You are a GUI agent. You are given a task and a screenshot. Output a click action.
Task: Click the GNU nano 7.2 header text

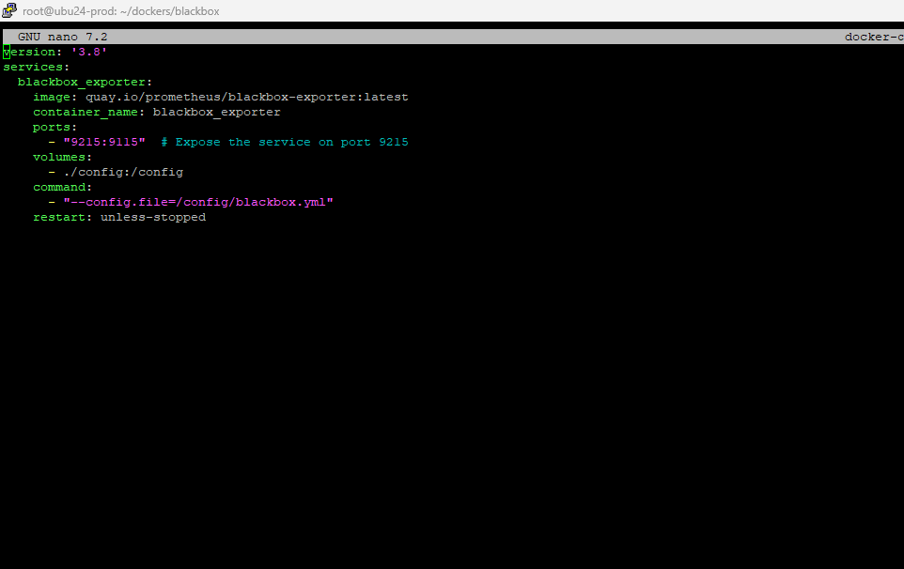click(62, 37)
